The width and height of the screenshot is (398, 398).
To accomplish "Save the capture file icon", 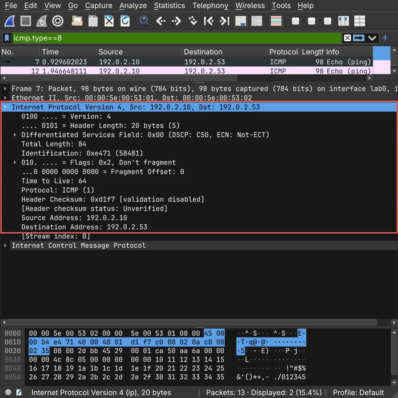I will [93, 21].
